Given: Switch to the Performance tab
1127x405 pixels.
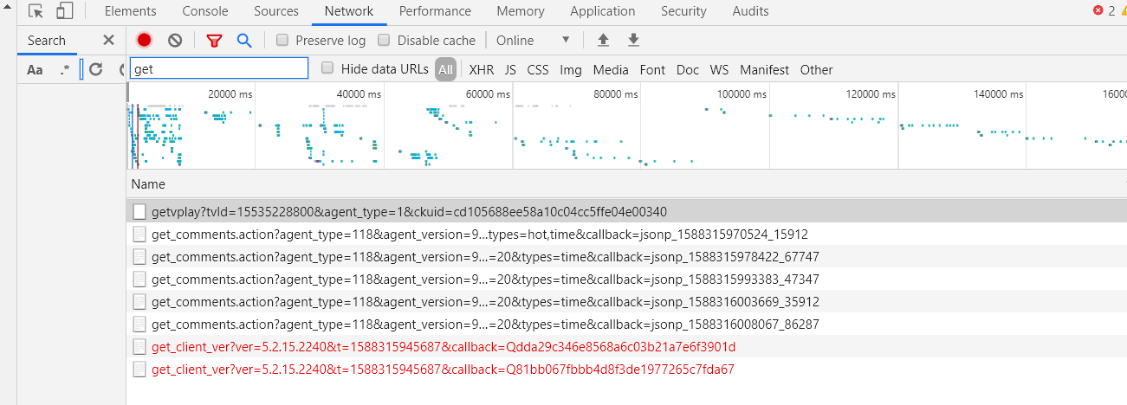Looking at the screenshot, I should (x=435, y=11).
